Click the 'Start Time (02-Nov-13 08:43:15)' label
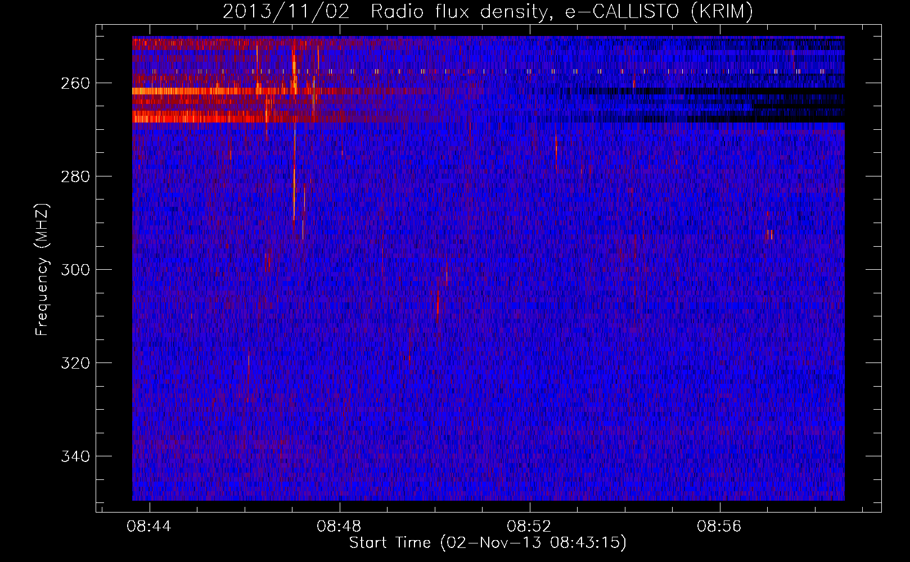 tap(488, 543)
